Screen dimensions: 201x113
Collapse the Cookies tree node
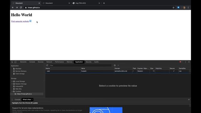(12, 91)
